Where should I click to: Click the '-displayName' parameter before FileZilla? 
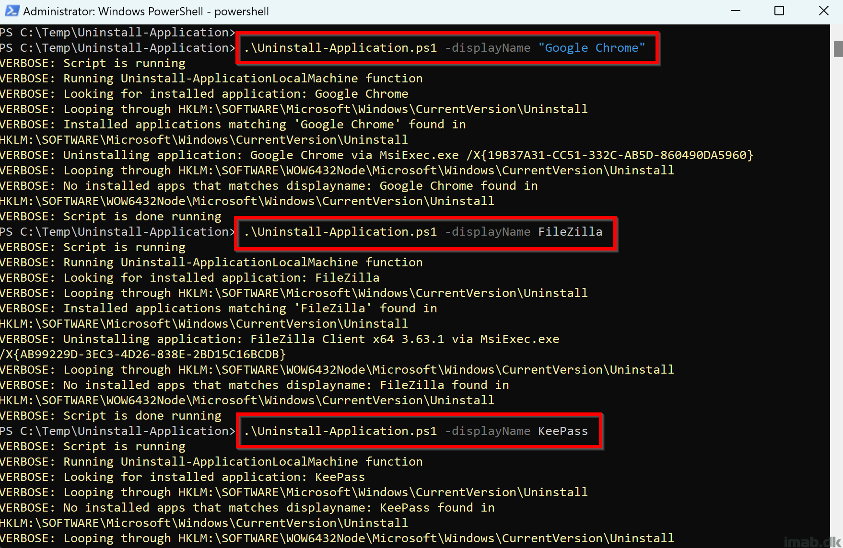click(x=488, y=232)
